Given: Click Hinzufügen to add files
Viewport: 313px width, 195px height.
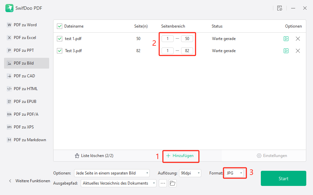Looking at the screenshot, I should tap(180, 156).
